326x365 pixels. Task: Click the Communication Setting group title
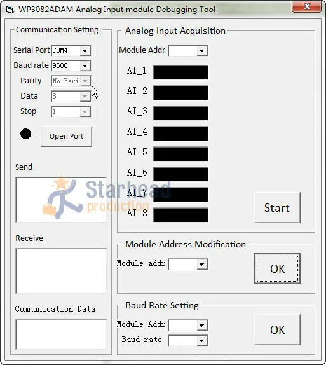(x=57, y=30)
